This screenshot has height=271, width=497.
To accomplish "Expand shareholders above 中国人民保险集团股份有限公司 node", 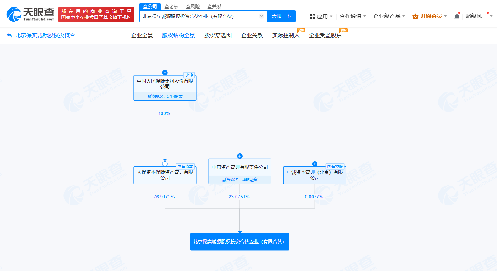I will [x=165, y=72].
